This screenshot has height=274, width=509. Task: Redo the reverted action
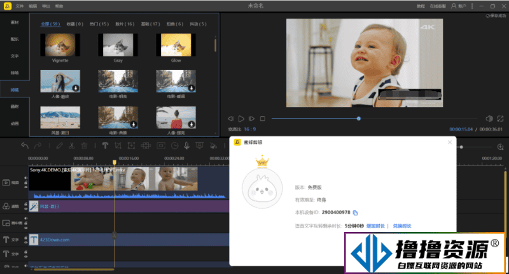[38, 146]
